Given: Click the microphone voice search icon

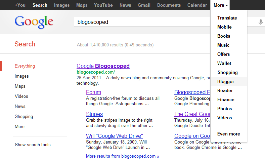Looking at the screenshot, I should pos(261,22).
